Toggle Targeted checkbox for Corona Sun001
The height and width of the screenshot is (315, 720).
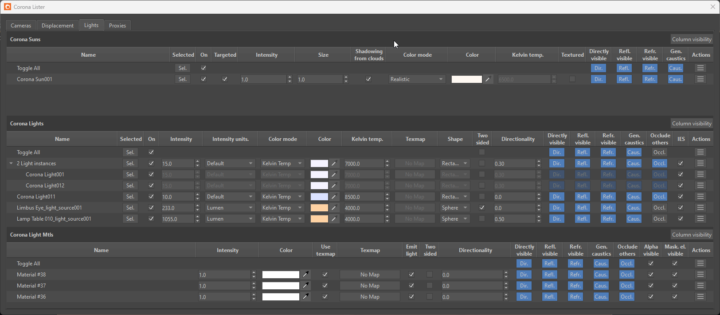click(x=225, y=79)
